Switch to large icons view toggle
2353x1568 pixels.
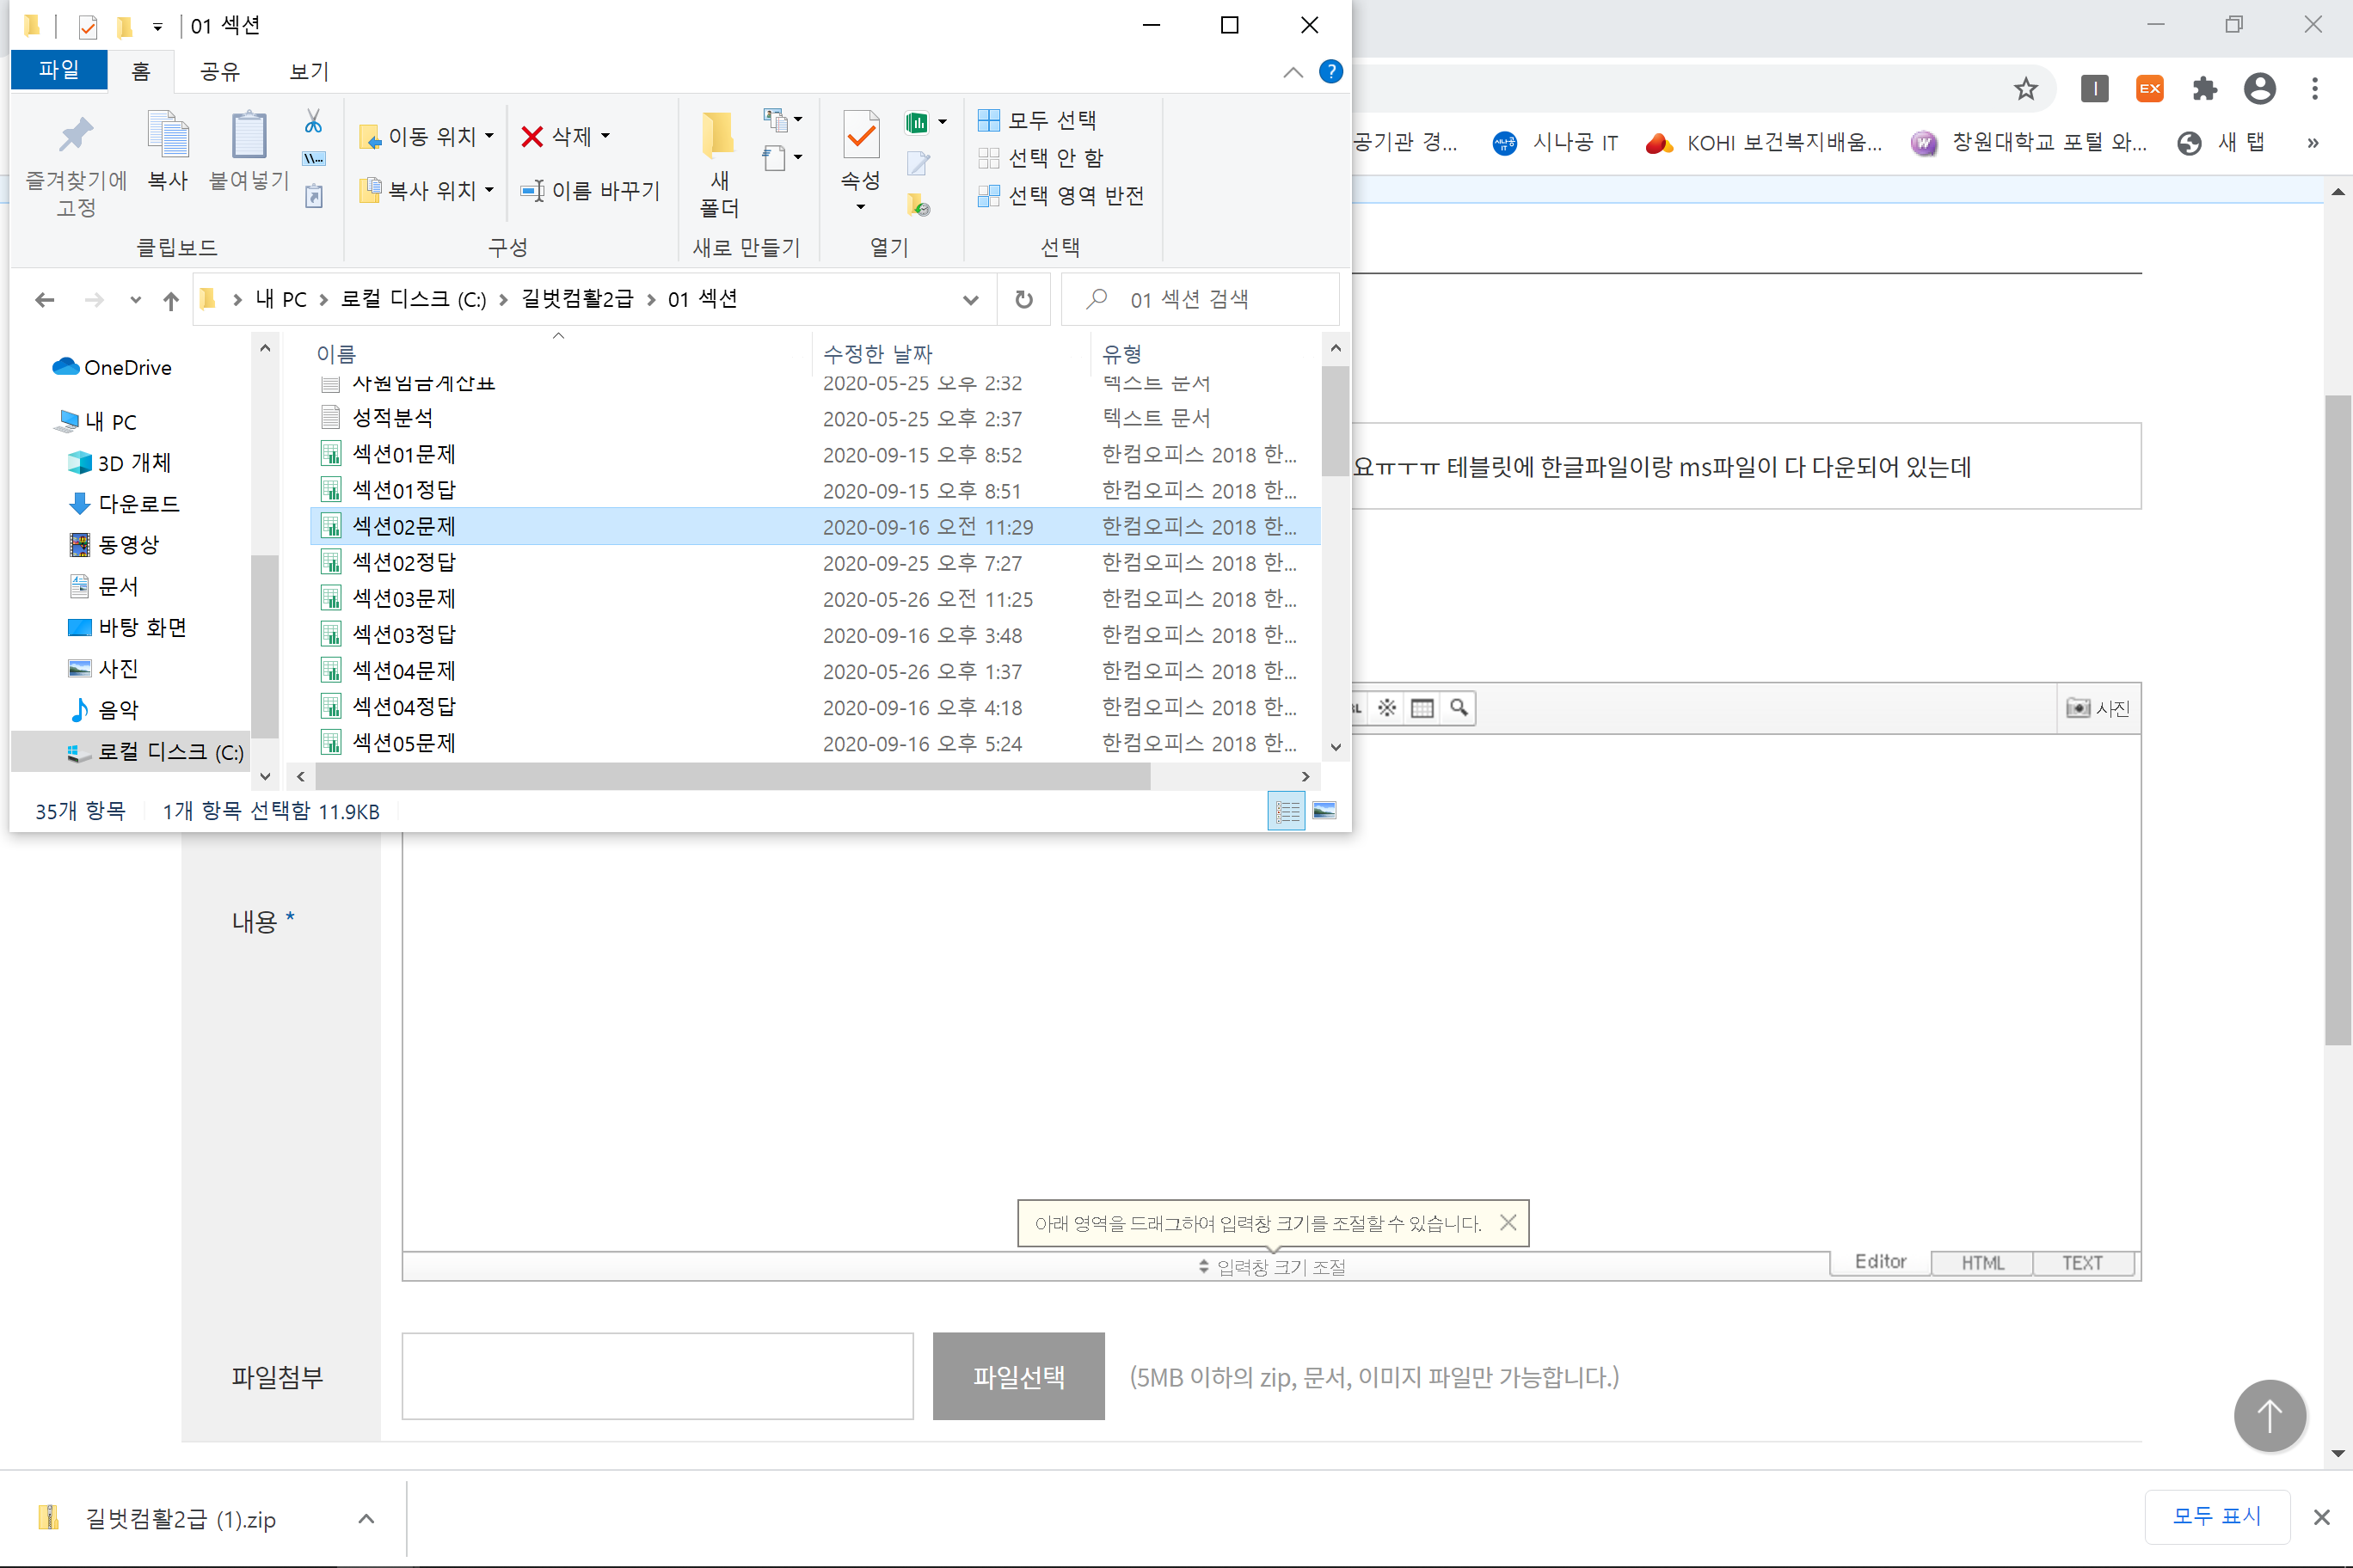[1324, 811]
